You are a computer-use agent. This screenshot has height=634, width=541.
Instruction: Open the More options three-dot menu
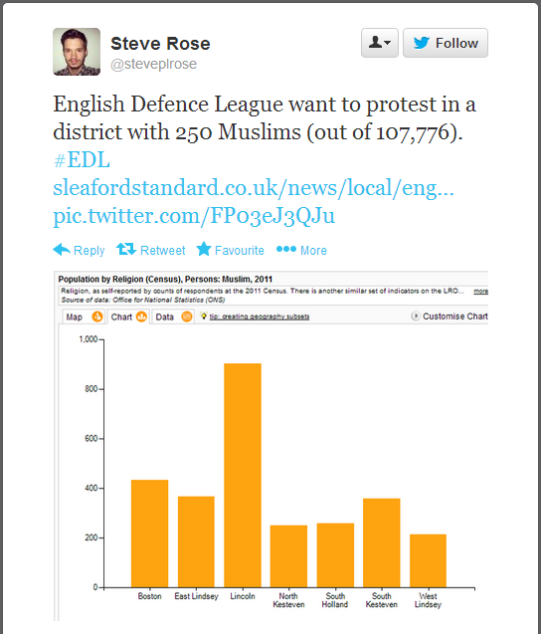click(286, 249)
